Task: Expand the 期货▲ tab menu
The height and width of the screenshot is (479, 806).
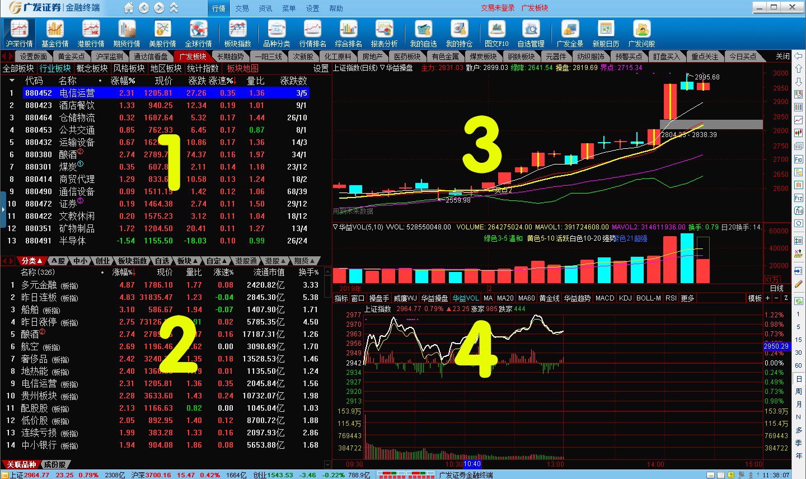Action: pos(304,261)
